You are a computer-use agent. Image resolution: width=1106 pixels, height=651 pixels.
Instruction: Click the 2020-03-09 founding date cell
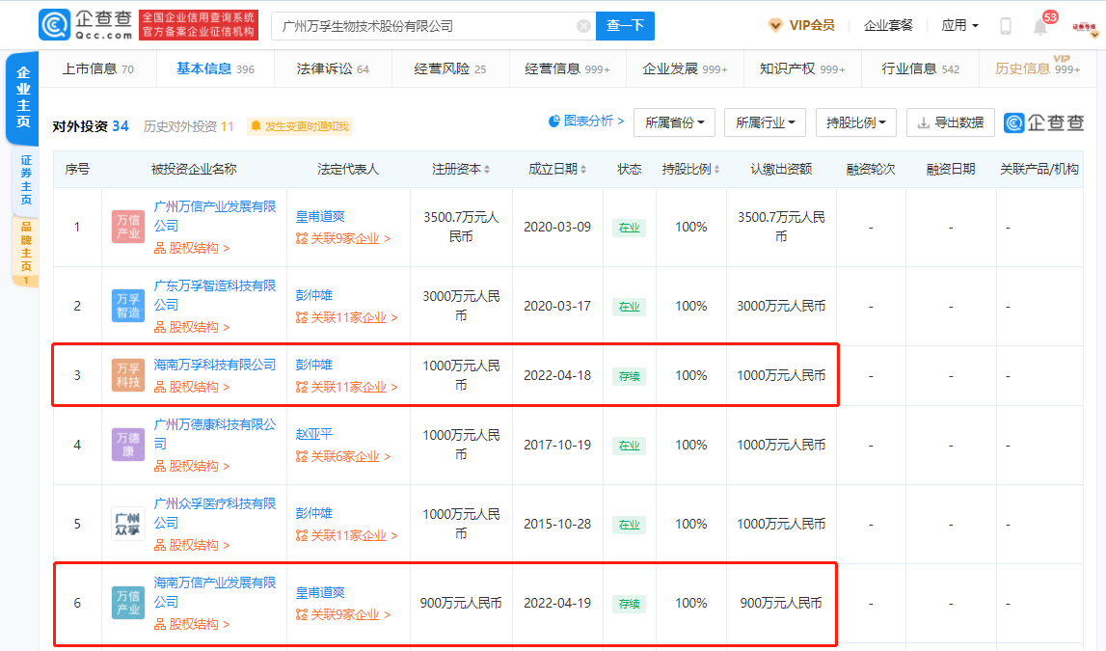tap(557, 227)
